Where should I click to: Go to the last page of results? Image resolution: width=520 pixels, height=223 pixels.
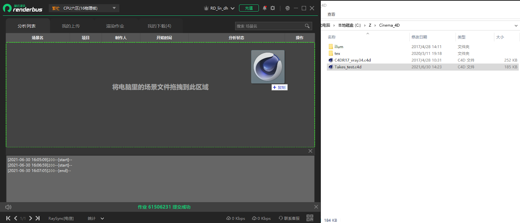pyautogui.click(x=38, y=218)
